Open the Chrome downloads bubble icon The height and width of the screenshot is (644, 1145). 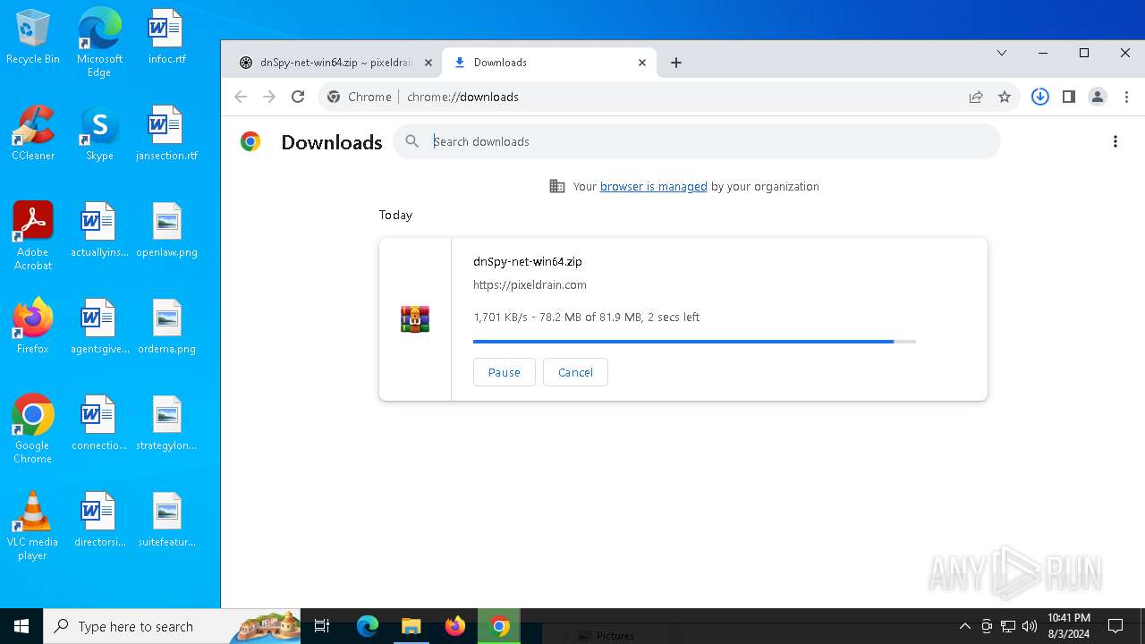(1039, 97)
